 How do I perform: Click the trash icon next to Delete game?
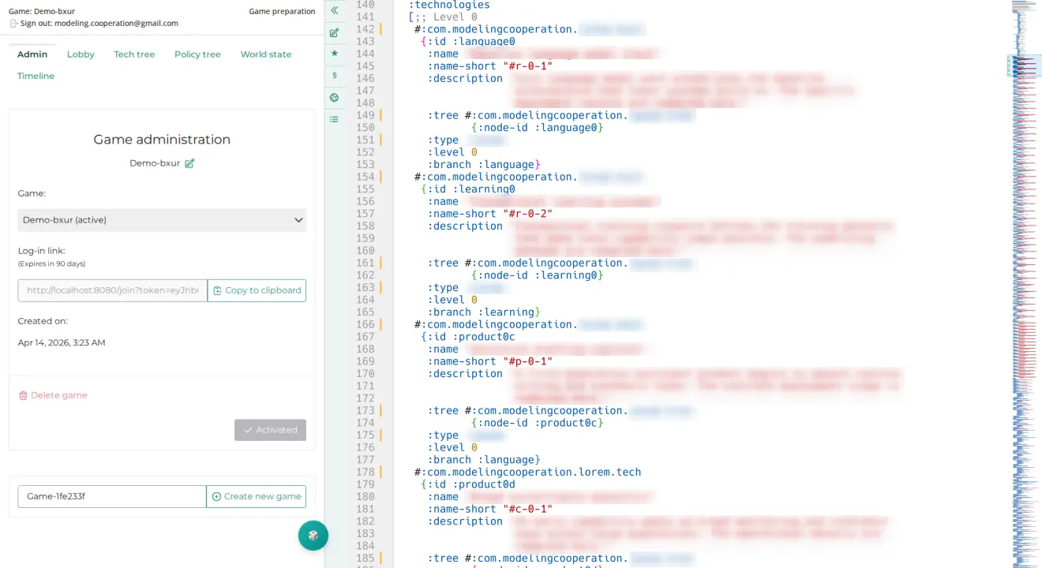click(24, 394)
